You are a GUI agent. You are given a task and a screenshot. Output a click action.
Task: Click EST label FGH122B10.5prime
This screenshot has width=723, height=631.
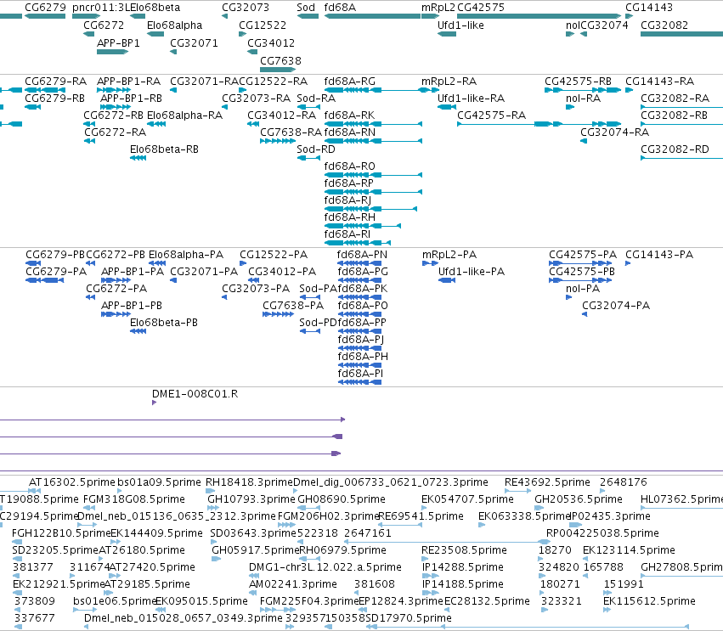pos(61,533)
